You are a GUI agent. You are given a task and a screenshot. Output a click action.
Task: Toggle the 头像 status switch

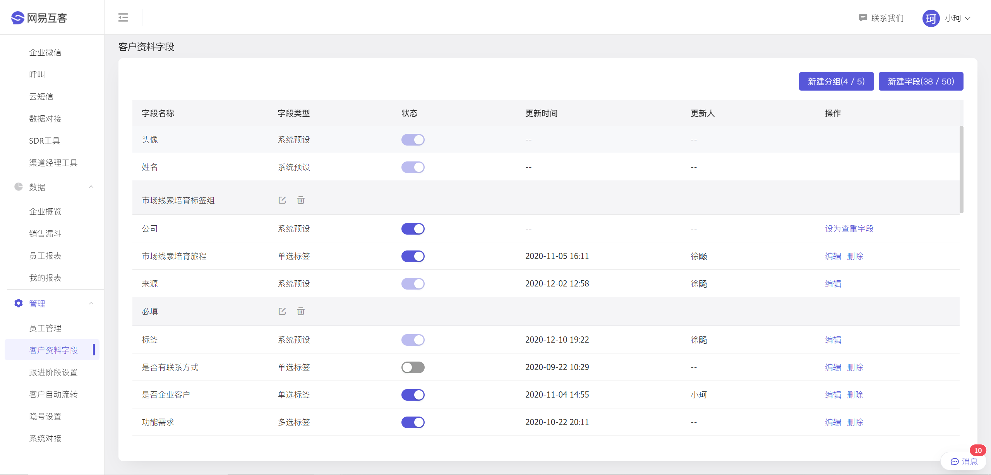click(x=413, y=140)
